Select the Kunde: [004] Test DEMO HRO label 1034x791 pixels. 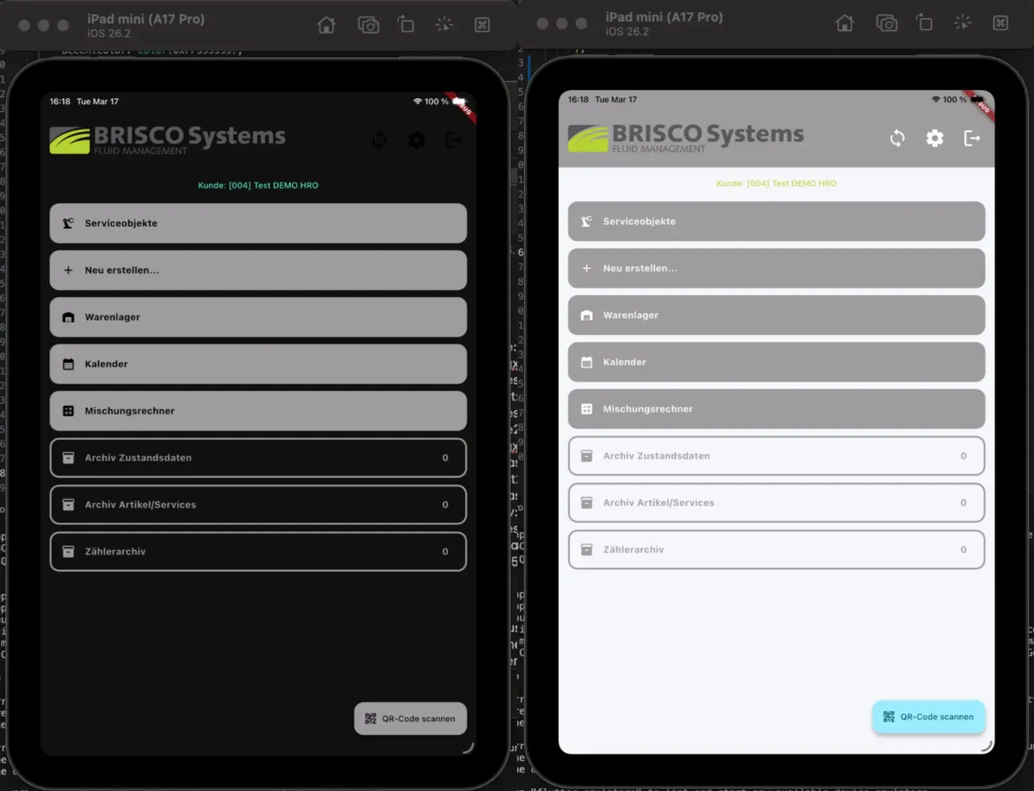coord(258,185)
